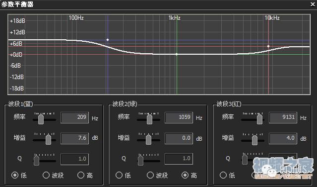The height and width of the screenshot is (187, 317).
Task: Select the 高 radio in band 1 (blue)
Action: [x=81, y=175]
